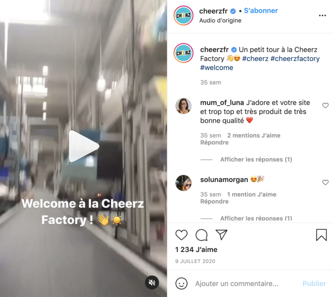Expand replies under mum_of_luna's comment

pyautogui.click(x=256, y=159)
